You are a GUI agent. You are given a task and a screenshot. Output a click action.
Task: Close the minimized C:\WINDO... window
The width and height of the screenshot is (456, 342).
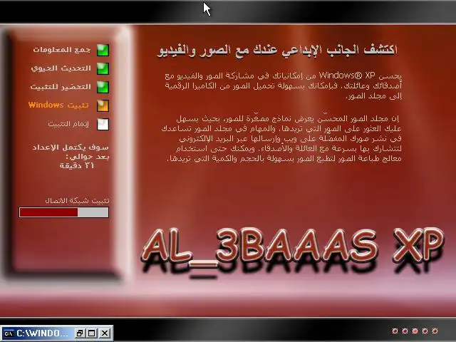105,333
